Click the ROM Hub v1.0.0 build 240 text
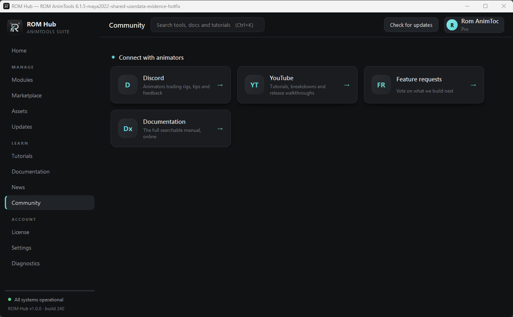The height and width of the screenshot is (317, 513). click(36, 309)
